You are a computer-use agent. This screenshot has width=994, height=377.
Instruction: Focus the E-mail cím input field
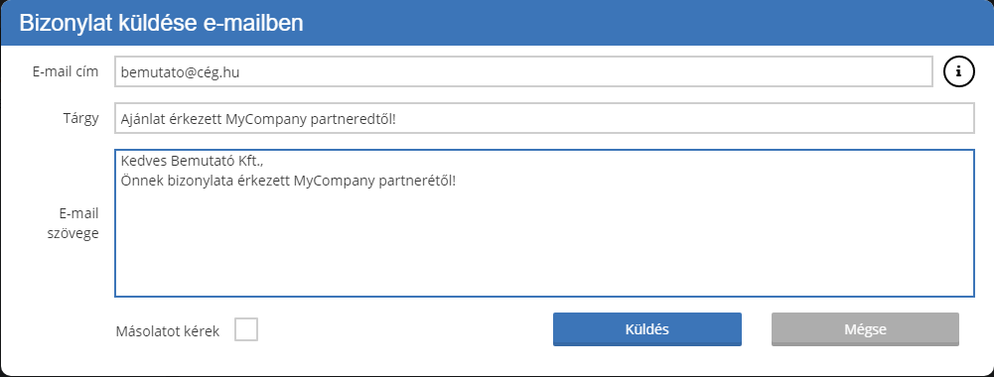[x=523, y=71]
